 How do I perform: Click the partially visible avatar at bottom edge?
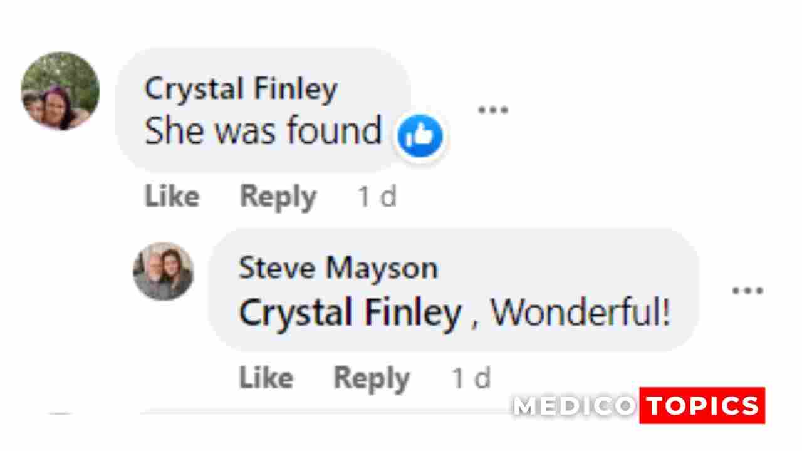point(60,414)
